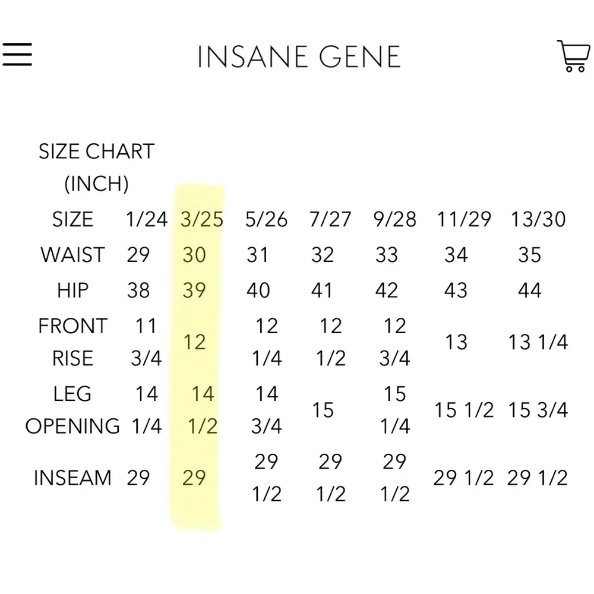Viewport: 594px width, 594px height.
Task: Select the highlighted size 3/25
Action: coord(202,219)
